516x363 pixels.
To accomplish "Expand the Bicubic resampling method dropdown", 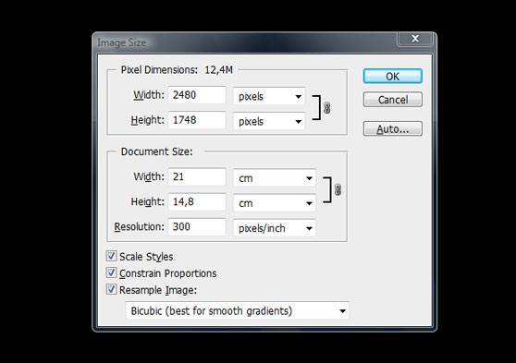I will coord(238,310).
